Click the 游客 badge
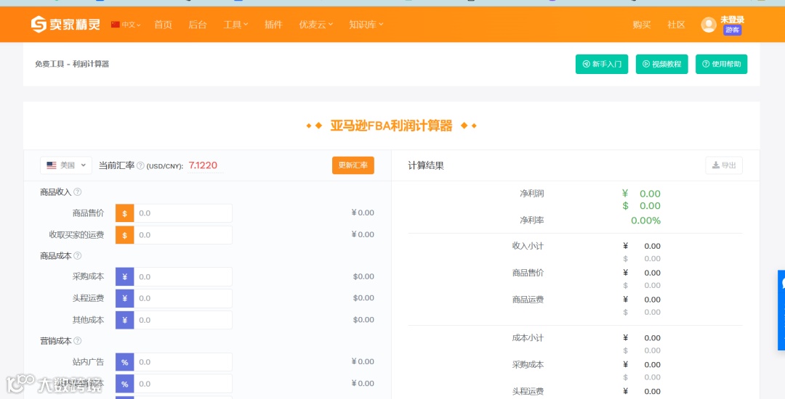Viewport: 785px width, 399px height. click(733, 30)
